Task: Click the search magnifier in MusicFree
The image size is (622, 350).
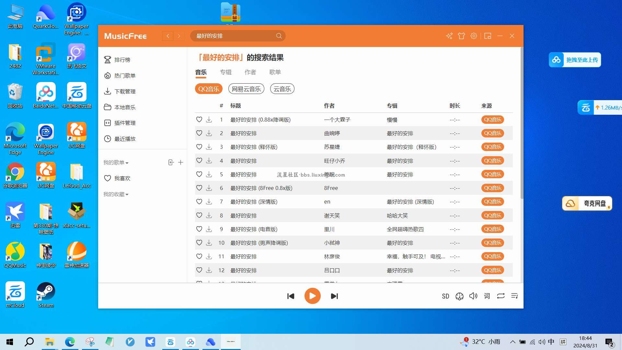Action: 279,36
